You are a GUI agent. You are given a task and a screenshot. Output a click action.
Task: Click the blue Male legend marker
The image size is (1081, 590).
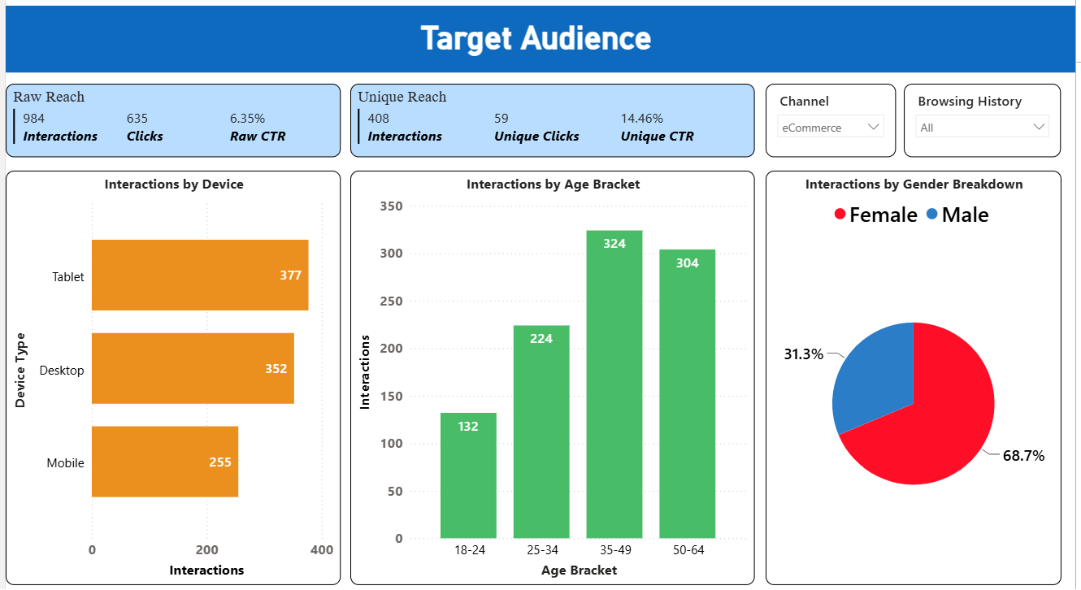932,215
